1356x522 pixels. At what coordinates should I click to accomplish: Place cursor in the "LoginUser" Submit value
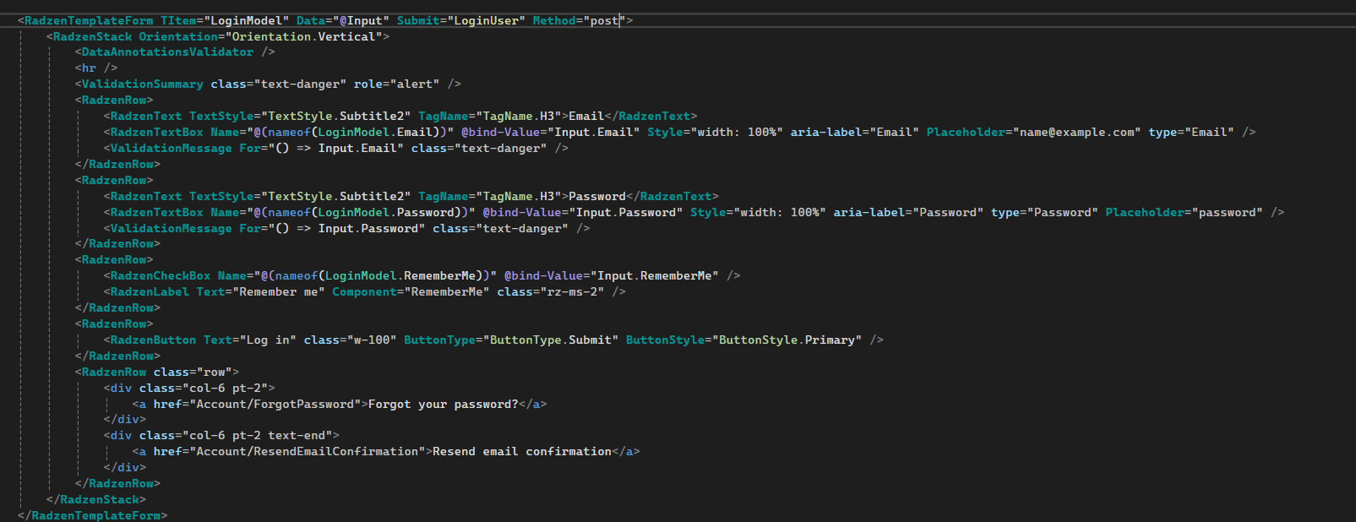click(487, 20)
